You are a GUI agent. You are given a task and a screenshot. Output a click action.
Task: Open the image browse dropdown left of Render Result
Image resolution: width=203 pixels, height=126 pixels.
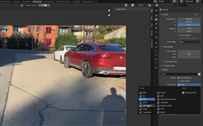(x=23, y=5)
